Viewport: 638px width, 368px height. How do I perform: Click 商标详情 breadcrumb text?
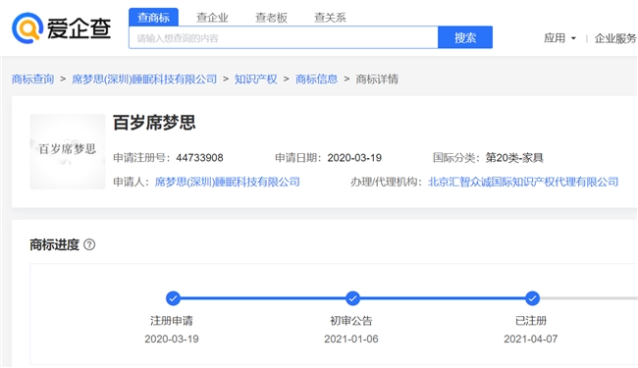coord(377,79)
